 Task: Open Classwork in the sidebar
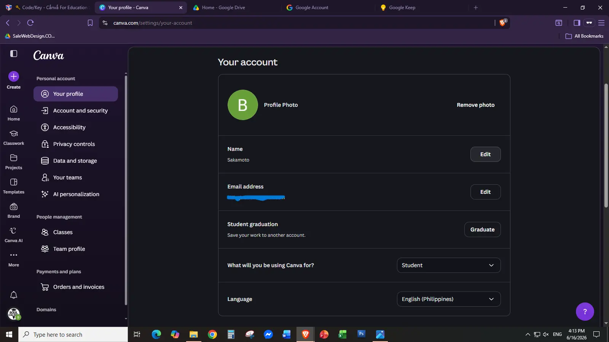(x=14, y=138)
